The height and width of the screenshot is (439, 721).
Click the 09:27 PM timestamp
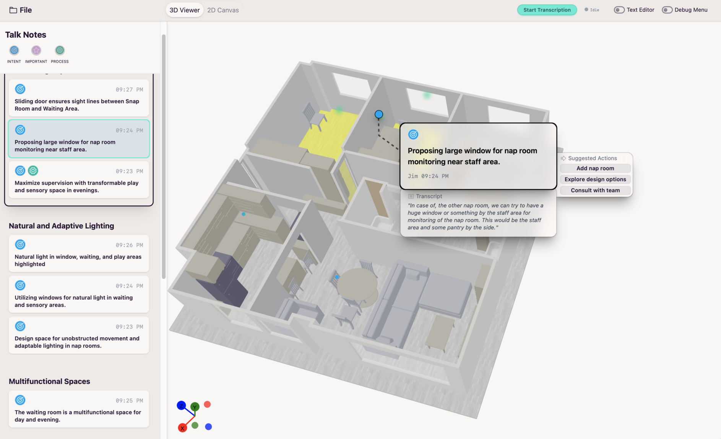click(x=130, y=89)
